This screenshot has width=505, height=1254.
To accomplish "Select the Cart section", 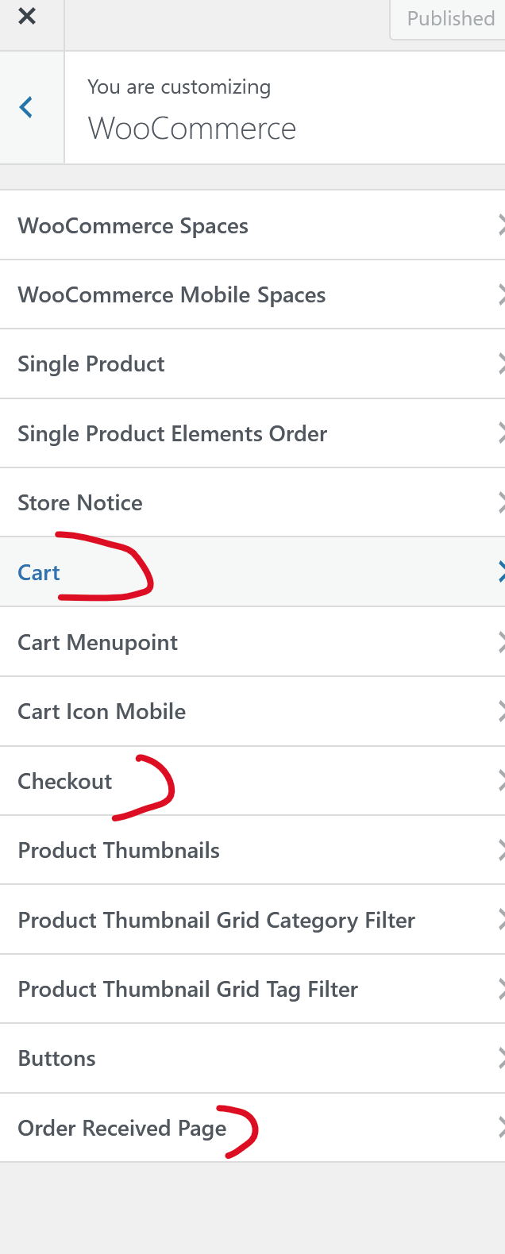I will (x=39, y=573).
